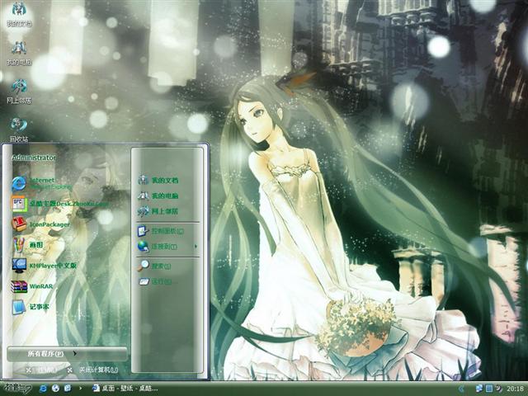
Task: Click the swirl-shaped tray icon
Action: (499, 389)
